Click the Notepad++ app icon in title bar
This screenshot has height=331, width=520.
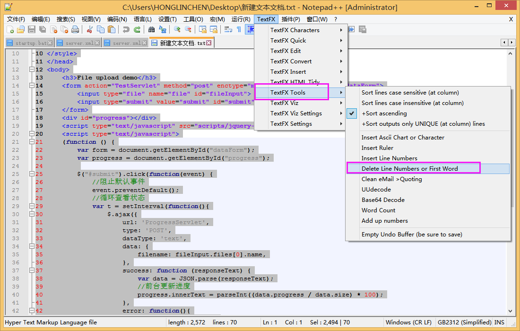coord(9,7)
